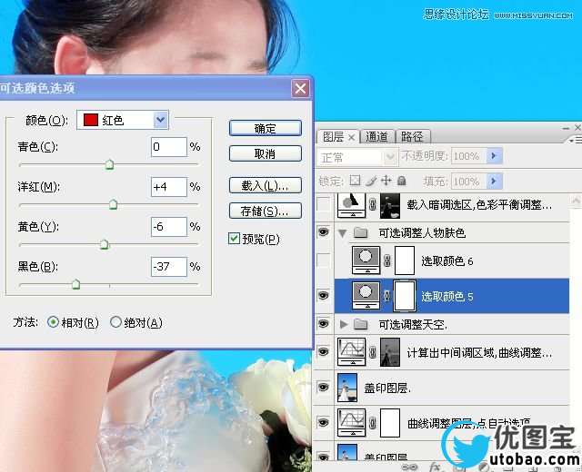582x472 pixels.
Task: Click the 盖印图层 layer thumbnail
Action: pos(347,388)
